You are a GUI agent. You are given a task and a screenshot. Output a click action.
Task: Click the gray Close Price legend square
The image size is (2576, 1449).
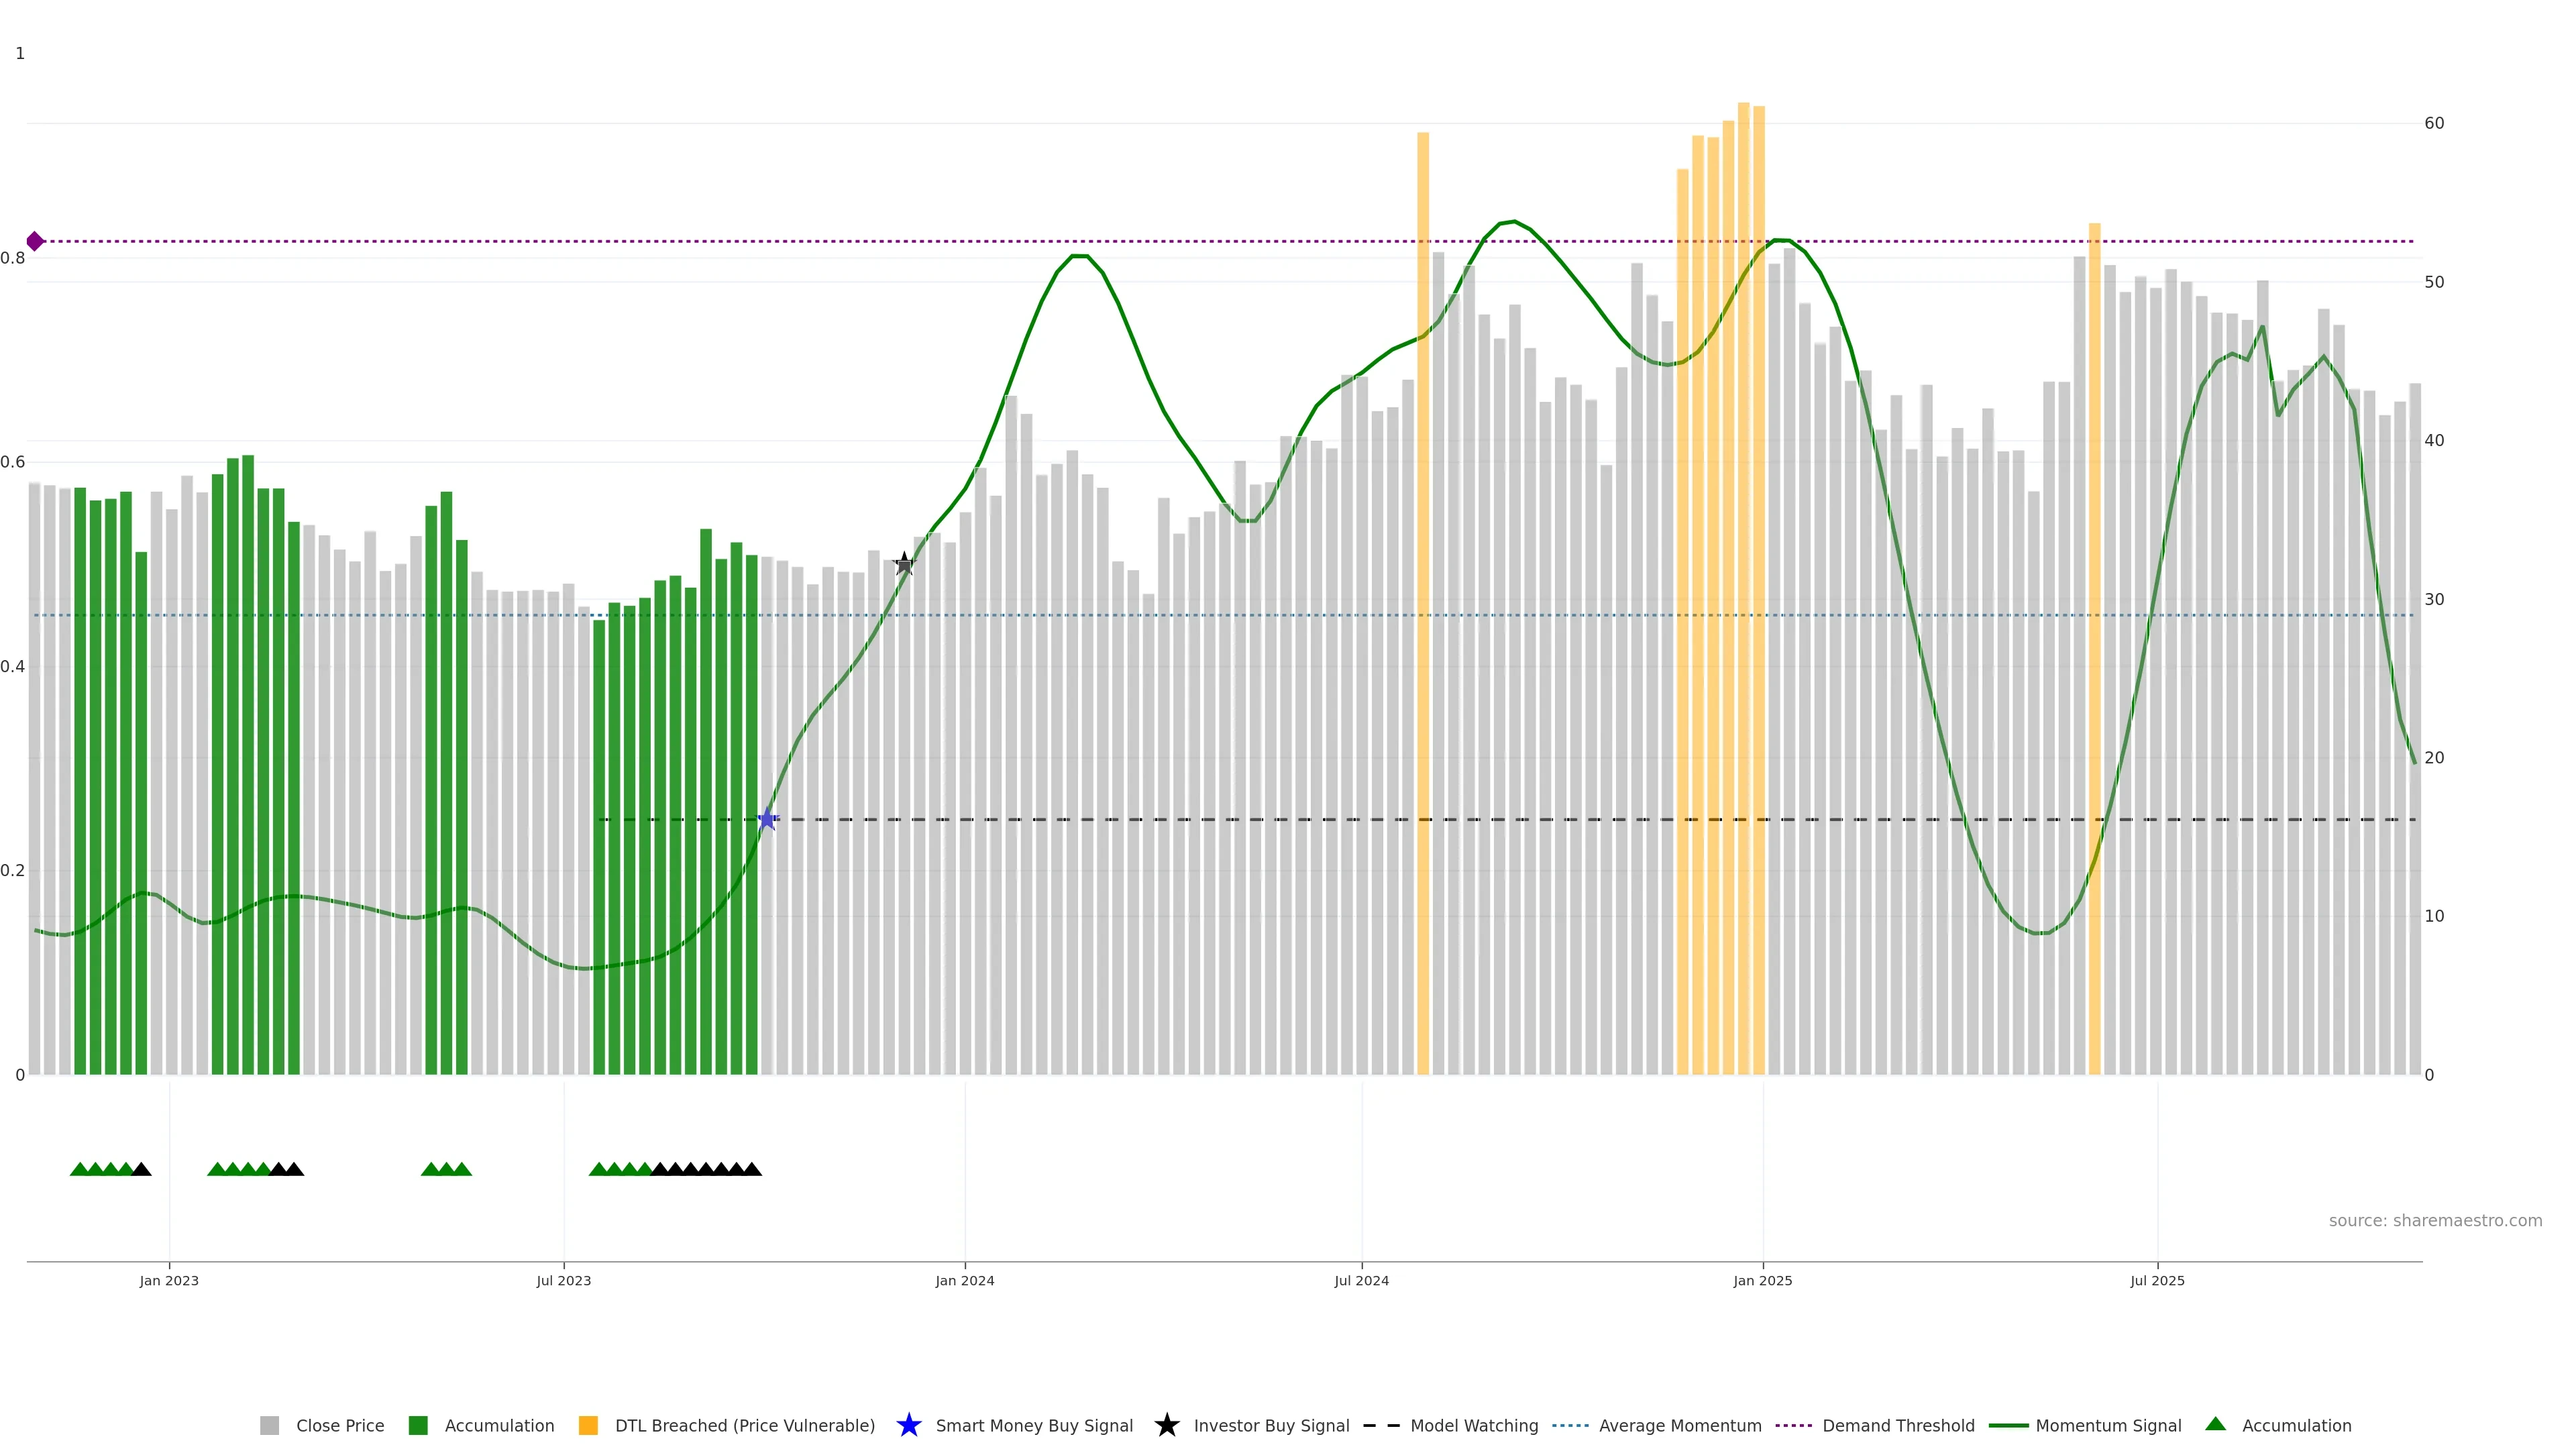coord(270,1425)
